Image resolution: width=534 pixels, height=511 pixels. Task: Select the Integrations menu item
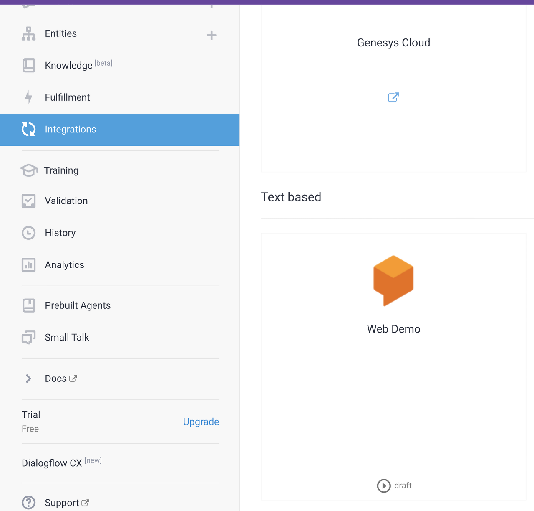120,130
